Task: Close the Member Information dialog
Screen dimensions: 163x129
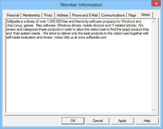Action: 156,4
